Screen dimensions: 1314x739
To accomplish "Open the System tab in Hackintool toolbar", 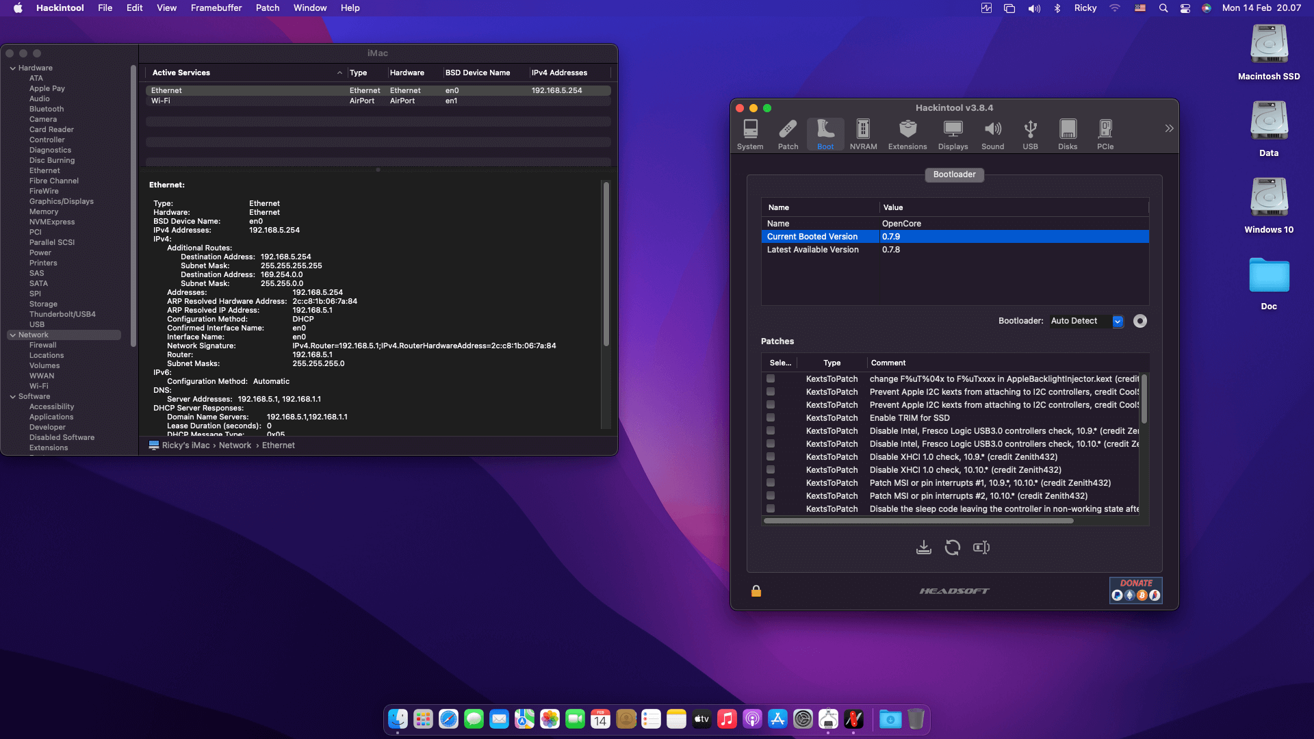I will pos(750,135).
